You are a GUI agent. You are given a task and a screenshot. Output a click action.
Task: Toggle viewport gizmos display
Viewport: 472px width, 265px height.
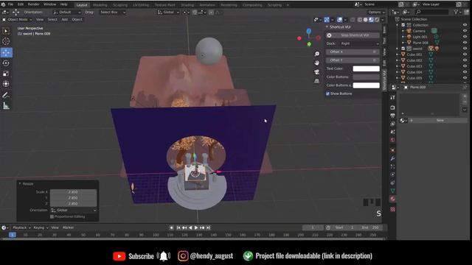coord(327,20)
